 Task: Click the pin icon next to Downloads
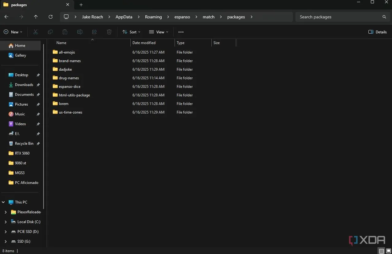(38, 85)
